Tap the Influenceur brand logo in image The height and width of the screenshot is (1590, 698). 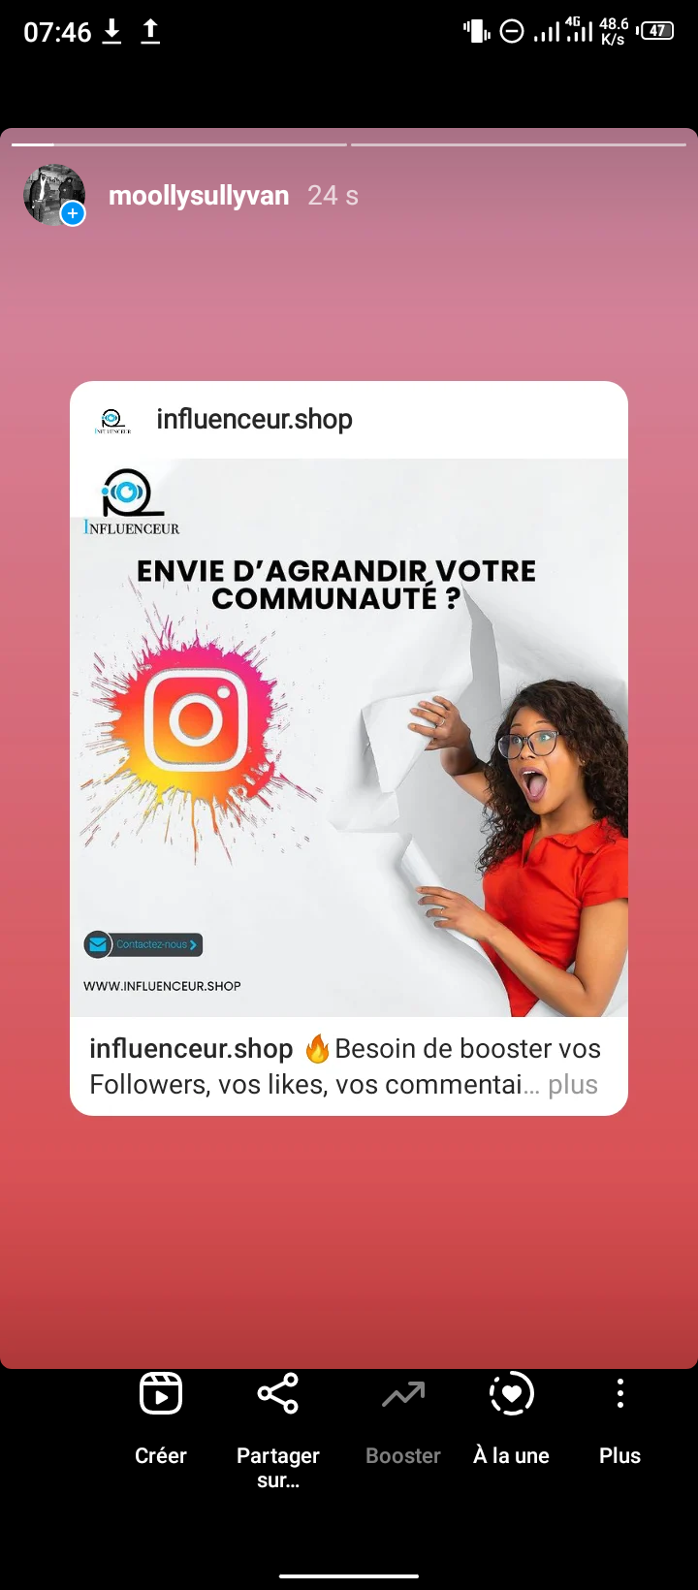pos(132,501)
